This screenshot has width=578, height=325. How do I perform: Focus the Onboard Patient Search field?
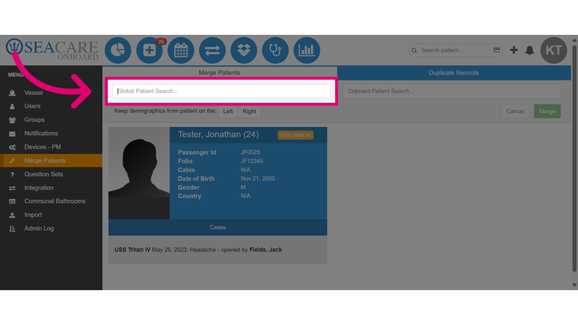452,91
